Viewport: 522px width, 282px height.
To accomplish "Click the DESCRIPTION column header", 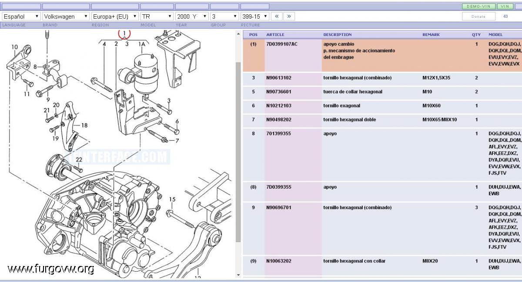I will 338,35.
